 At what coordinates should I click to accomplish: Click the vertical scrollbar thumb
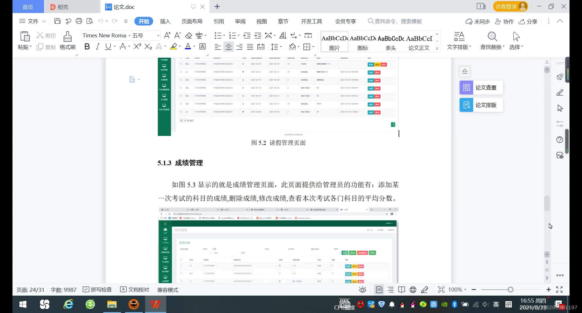coord(547,203)
